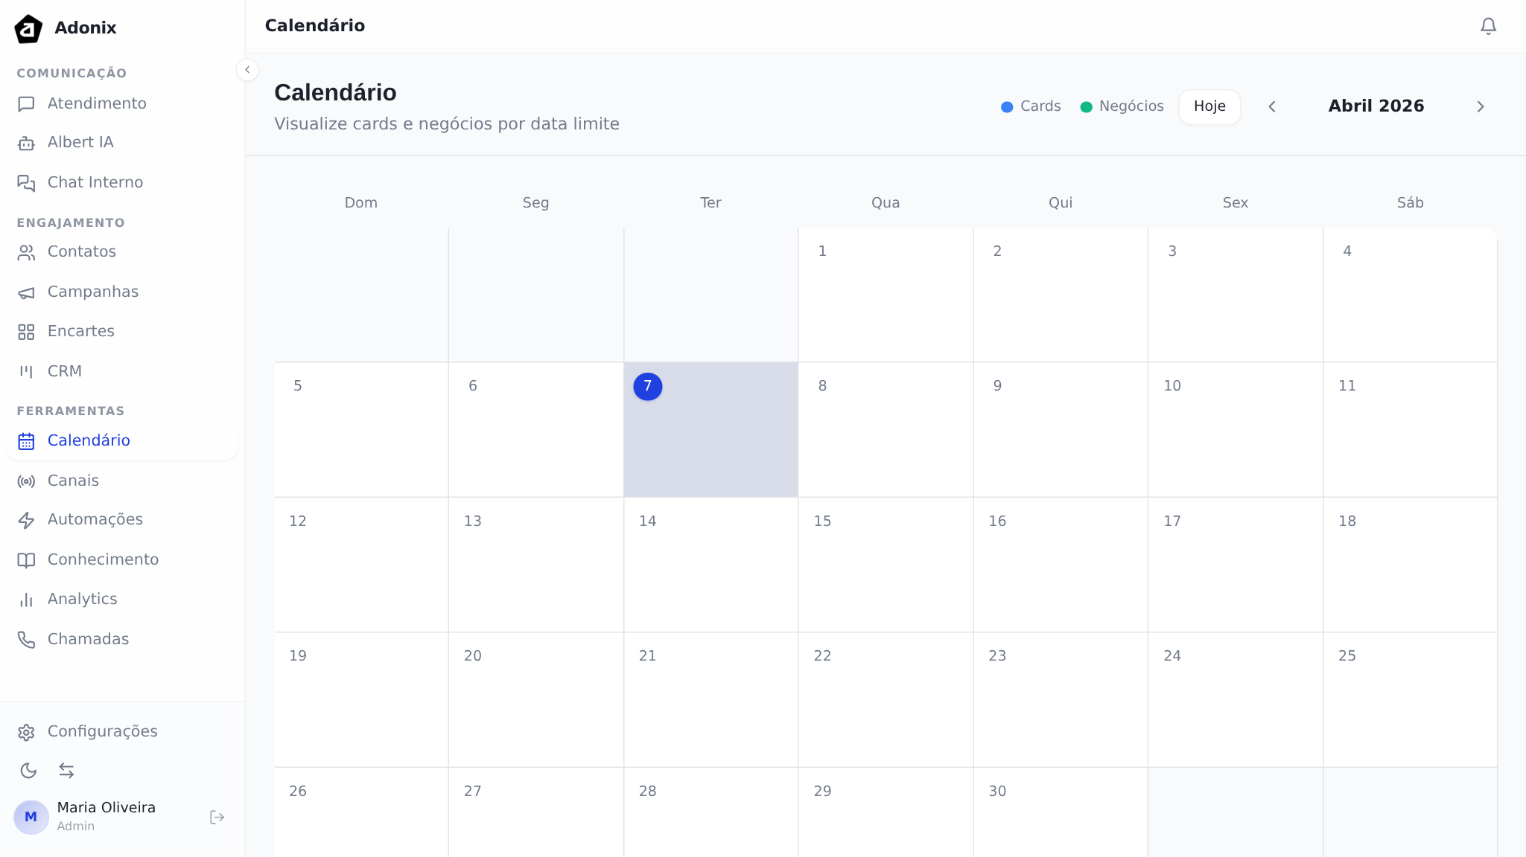Advance to next month
The image size is (1526, 857).
pos(1481,106)
